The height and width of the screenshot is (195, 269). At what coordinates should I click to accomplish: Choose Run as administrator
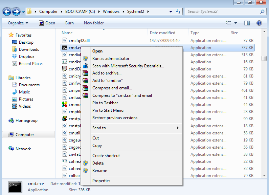(111, 59)
